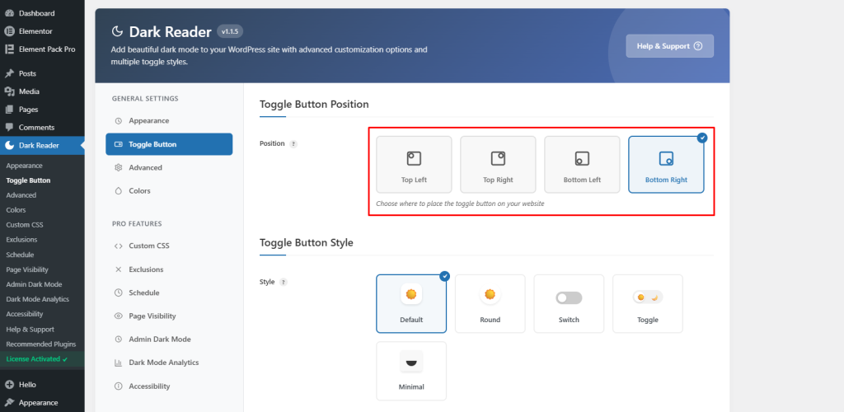
Task: Open Colors in General Settings
Action: click(x=169, y=191)
